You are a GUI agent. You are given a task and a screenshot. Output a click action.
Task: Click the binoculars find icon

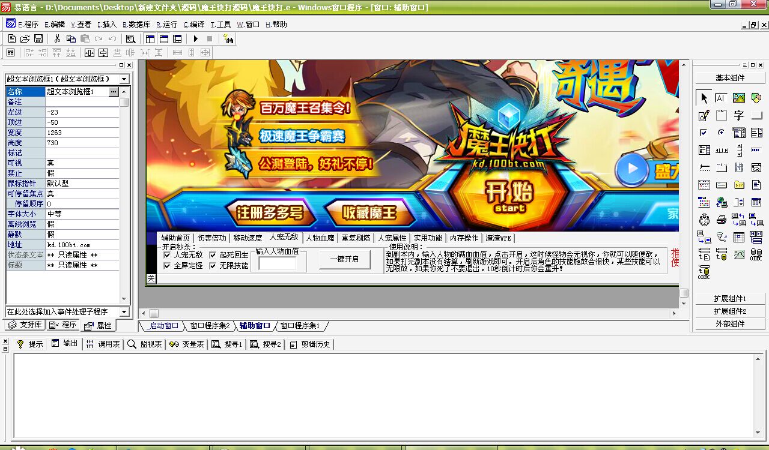(x=228, y=39)
